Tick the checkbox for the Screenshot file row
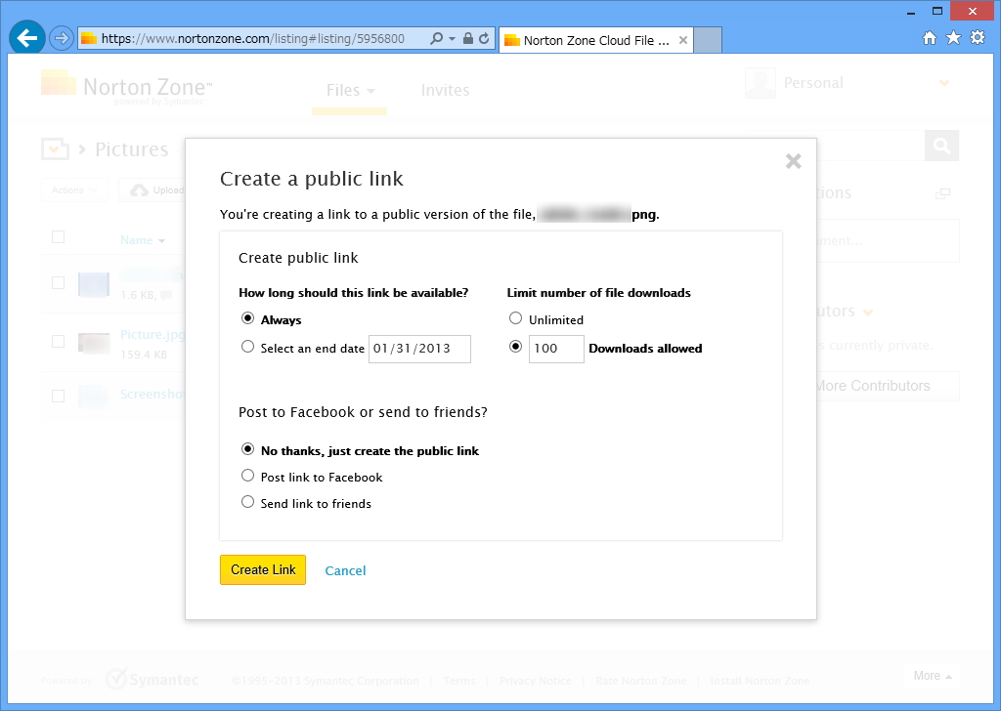 (58, 396)
